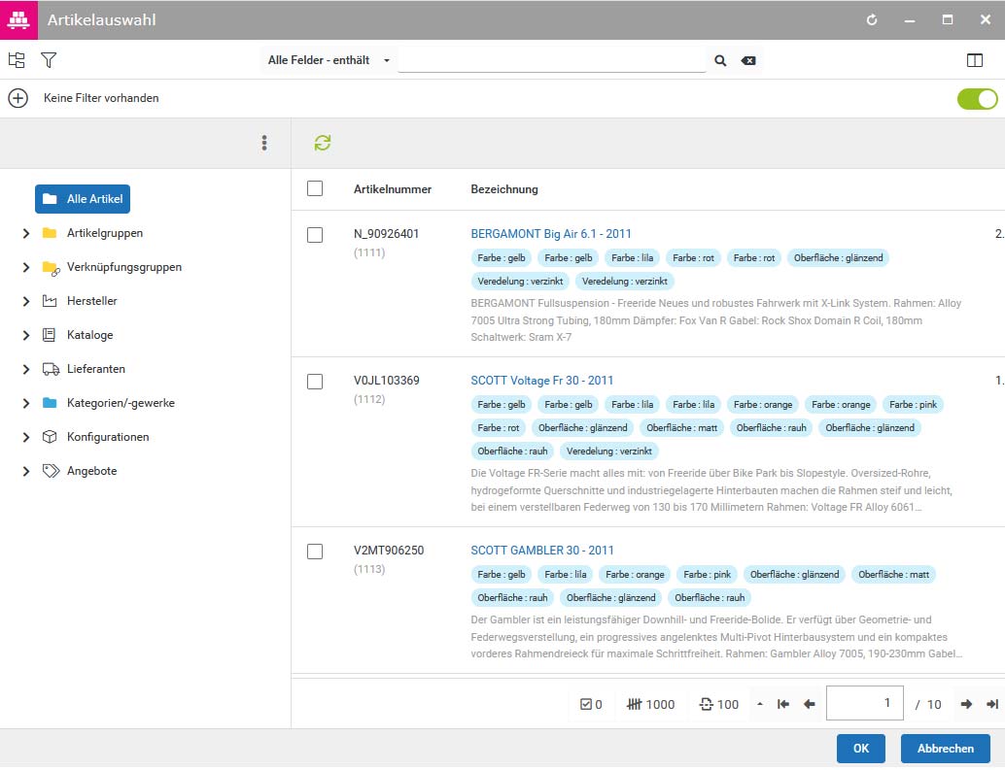The image size is (1005, 770).
Task: Open the BERGAMONT Big Air 6.1 - 2011 link
Action: click(550, 234)
